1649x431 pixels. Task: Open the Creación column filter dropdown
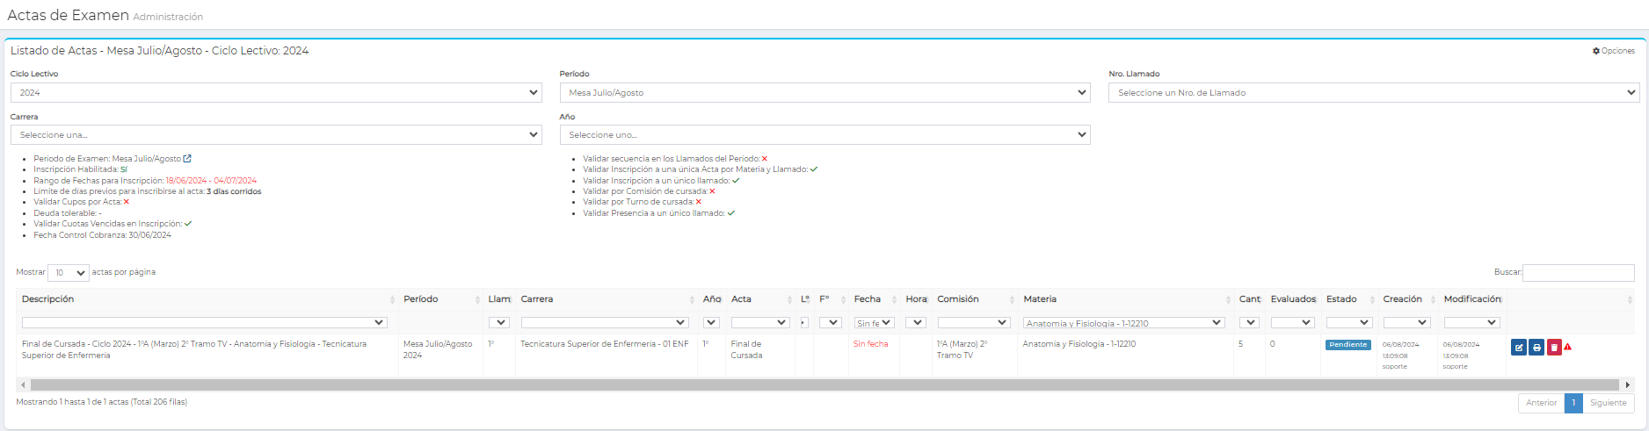point(1407,322)
